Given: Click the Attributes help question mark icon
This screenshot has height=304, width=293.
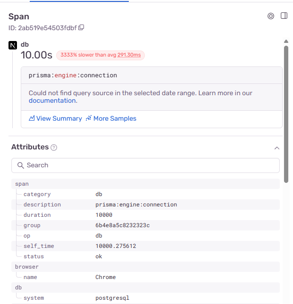Looking at the screenshot, I should (x=54, y=148).
